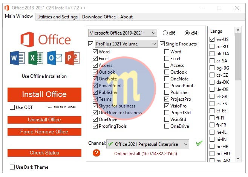248x177 pixels.
Task: Select the x64 architecture radio button
Action: click(x=187, y=33)
